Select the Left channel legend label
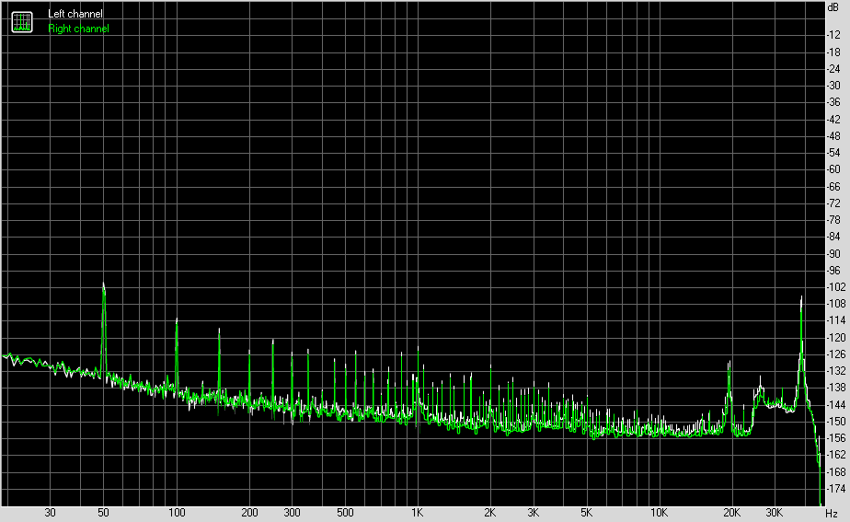Screen dimensions: 850x522 75,14
